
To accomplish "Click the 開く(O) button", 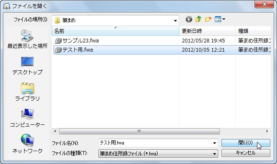I will [x=246, y=143].
